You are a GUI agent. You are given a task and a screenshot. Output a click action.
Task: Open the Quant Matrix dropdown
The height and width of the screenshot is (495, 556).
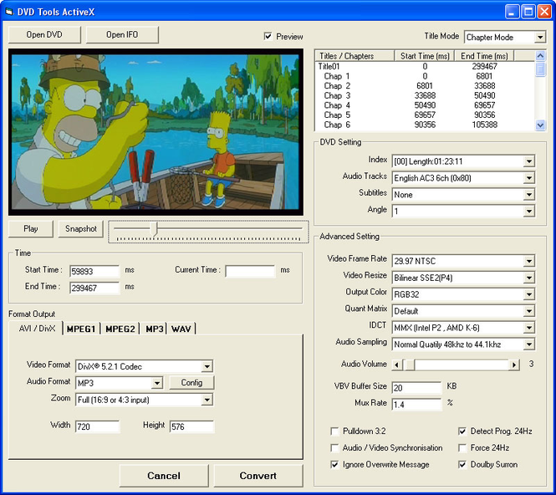tap(463, 311)
